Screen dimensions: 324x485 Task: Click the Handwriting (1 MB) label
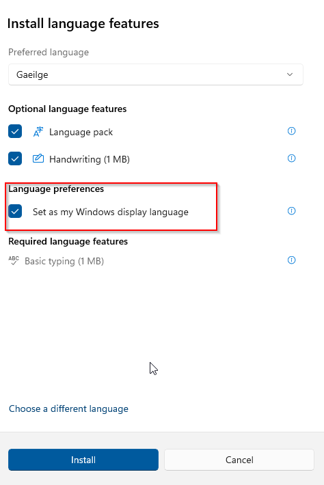pyautogui.click(x=90, y=159)
